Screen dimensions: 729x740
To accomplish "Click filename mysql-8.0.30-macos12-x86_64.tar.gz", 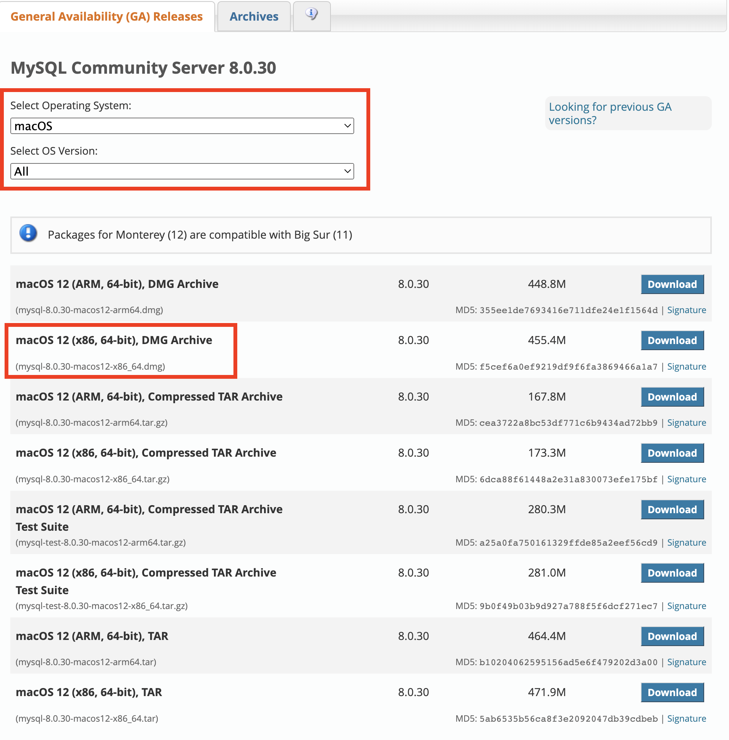I will (x=93, y=480).
